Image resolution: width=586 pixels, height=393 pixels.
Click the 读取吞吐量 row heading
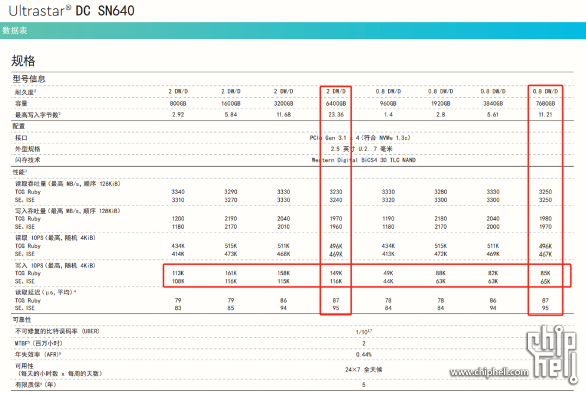click(x=68, y=183)
